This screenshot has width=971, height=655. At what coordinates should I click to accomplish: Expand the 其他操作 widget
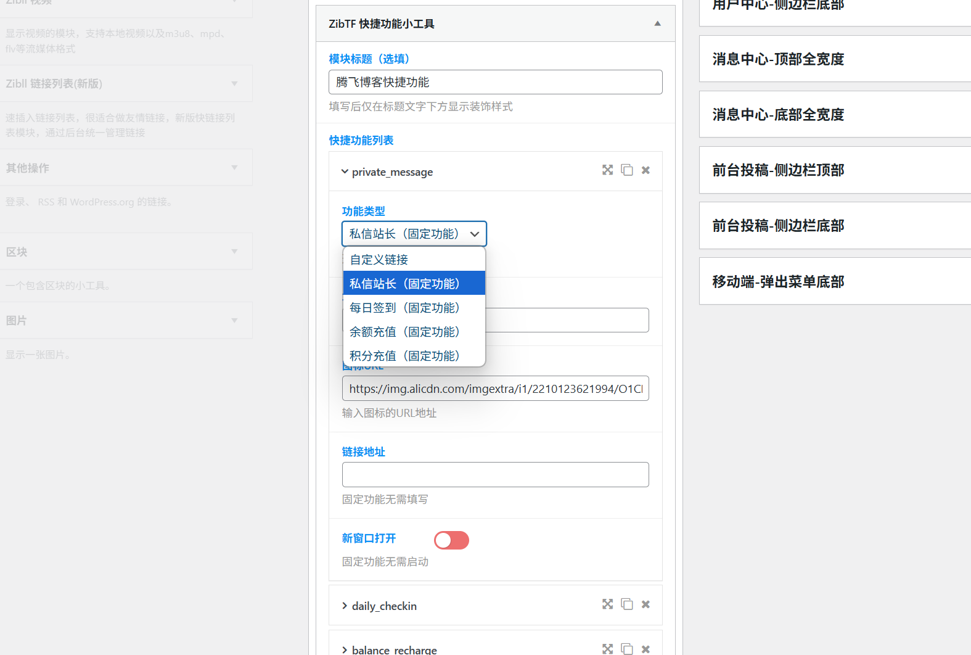coord(234,167)
